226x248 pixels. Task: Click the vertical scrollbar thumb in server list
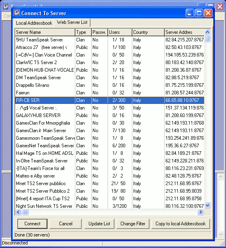pos(208,39)
